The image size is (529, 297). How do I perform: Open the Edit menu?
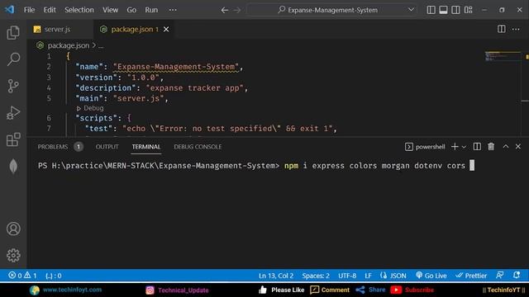50,10
